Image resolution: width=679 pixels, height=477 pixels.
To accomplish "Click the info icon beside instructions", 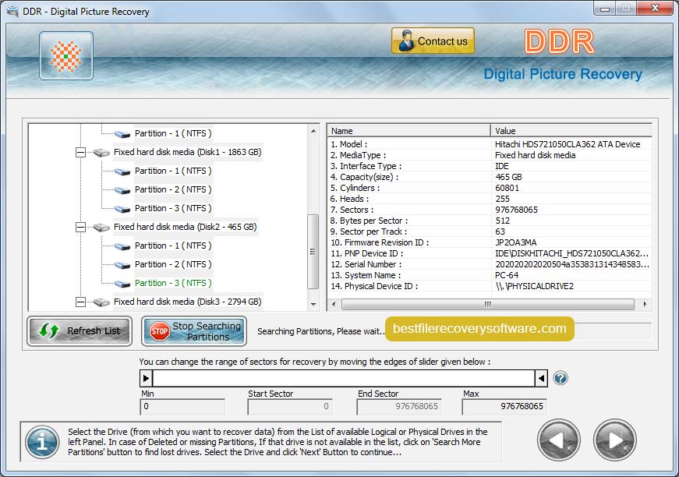I will click(42, 442).
